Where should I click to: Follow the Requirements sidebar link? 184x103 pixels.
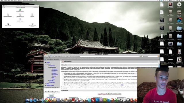(55, 75)
